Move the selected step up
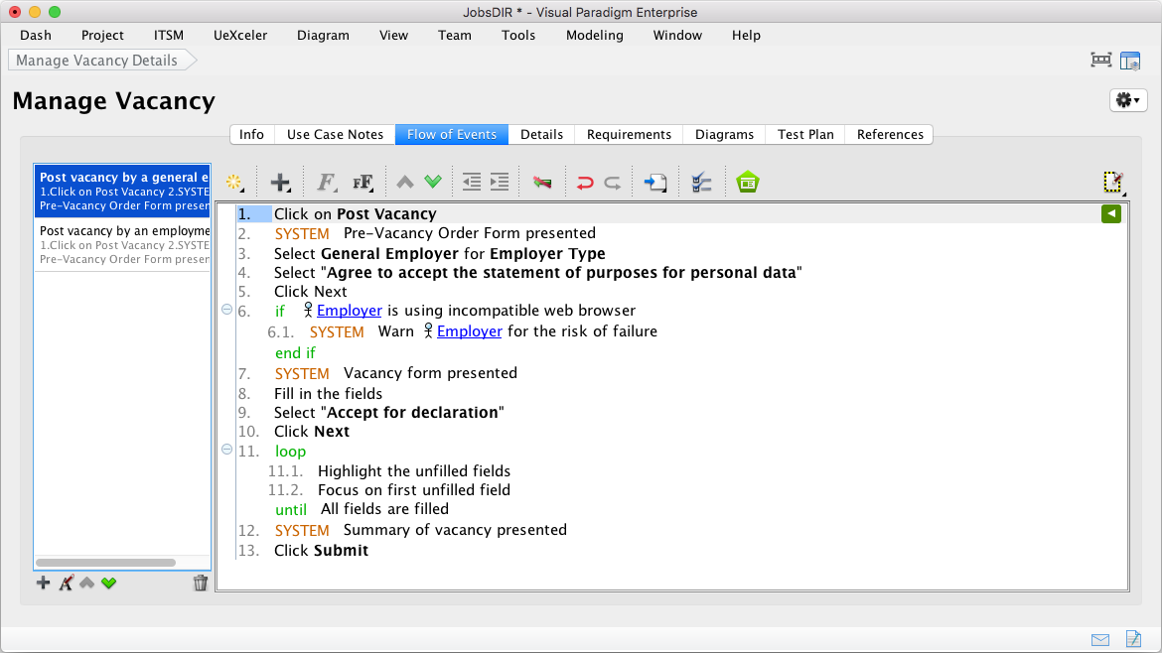Viewport: 1162px width, 653px height. (x=404, y=181)
